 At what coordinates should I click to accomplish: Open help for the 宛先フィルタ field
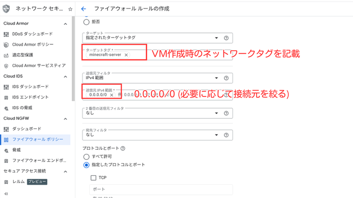[226, 135]
